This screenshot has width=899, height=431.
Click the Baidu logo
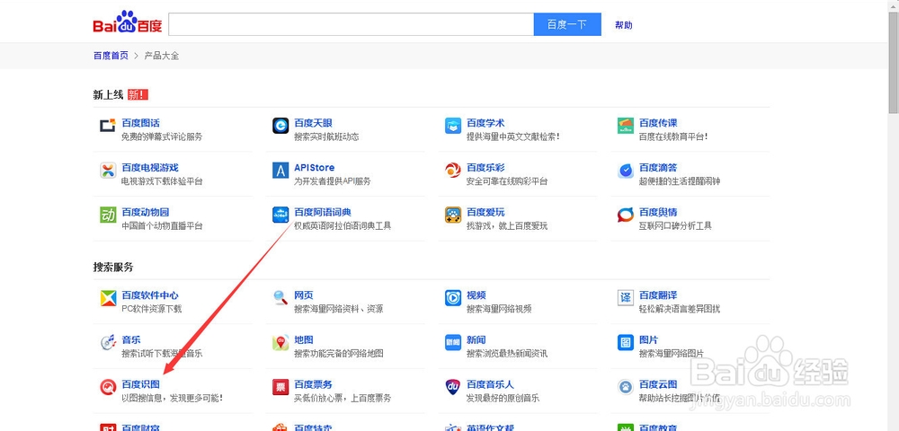[x=128, y=22]
